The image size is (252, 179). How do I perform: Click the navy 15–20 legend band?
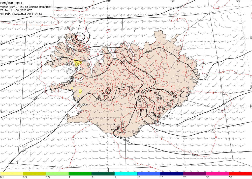point(172,173)
